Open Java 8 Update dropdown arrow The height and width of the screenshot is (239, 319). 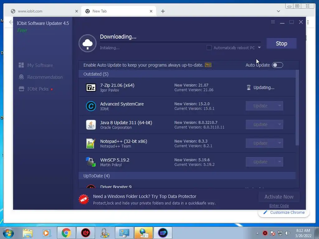click(x=279, y=124)
